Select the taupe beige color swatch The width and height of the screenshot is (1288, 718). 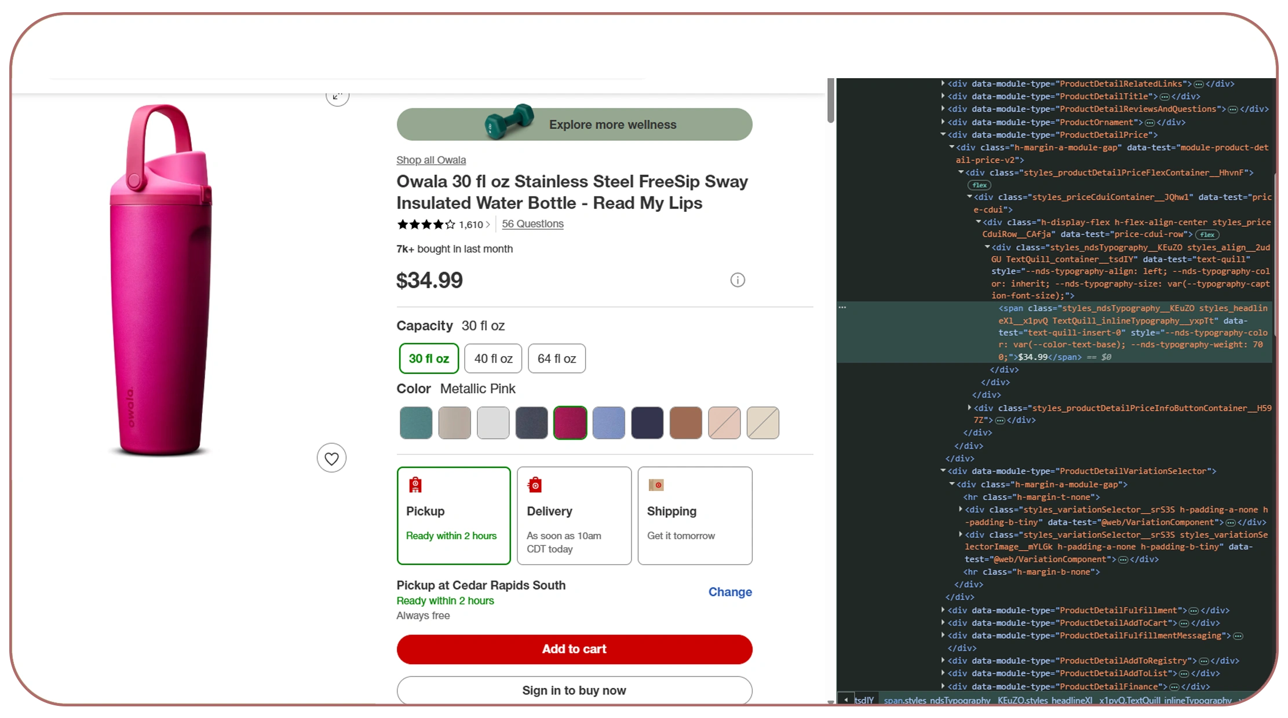coord(454,423)
